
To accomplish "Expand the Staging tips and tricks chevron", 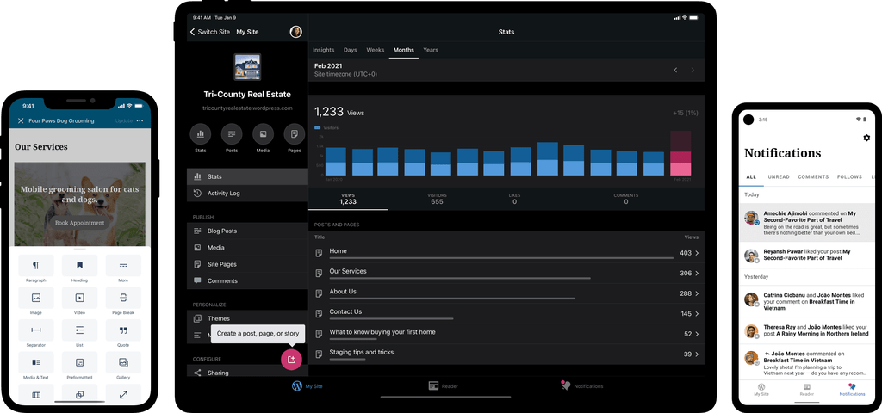I will (x=697, y=354).
